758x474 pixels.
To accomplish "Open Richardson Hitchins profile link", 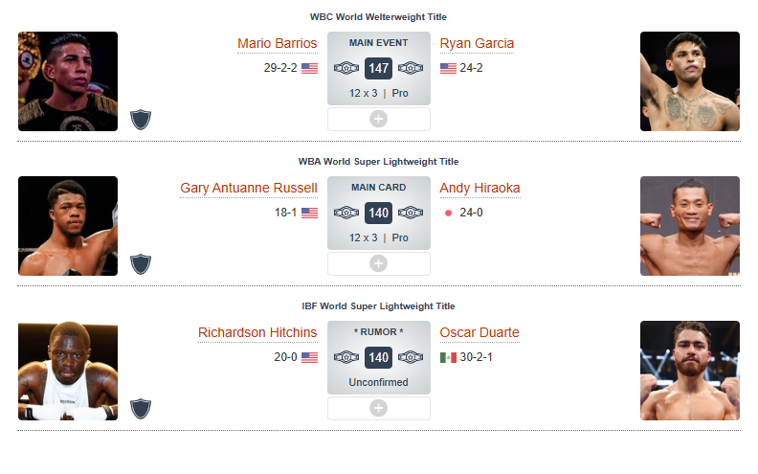I will tap(256, 333).
